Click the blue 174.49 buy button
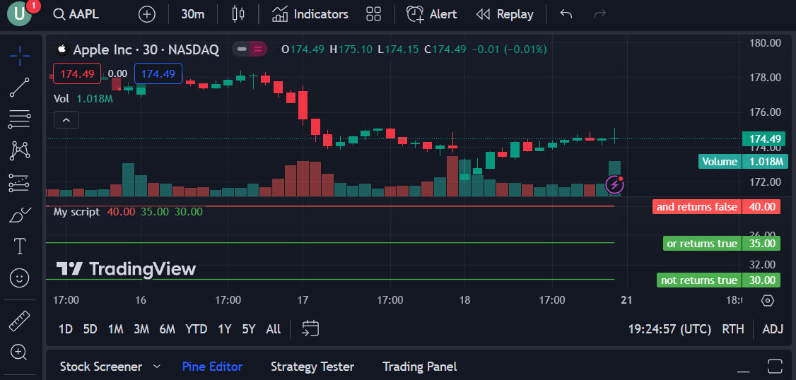Screen dimensions: 796x380 tap(158, 73)
